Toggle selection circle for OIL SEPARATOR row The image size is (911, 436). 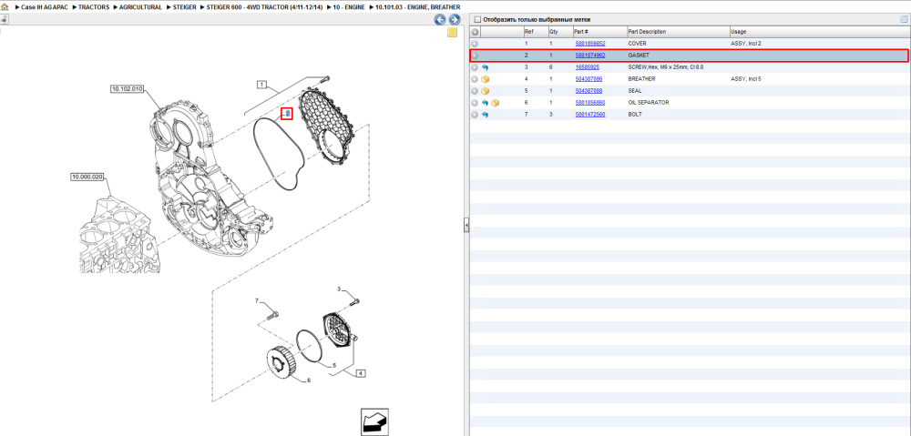[x=475, y=103]
